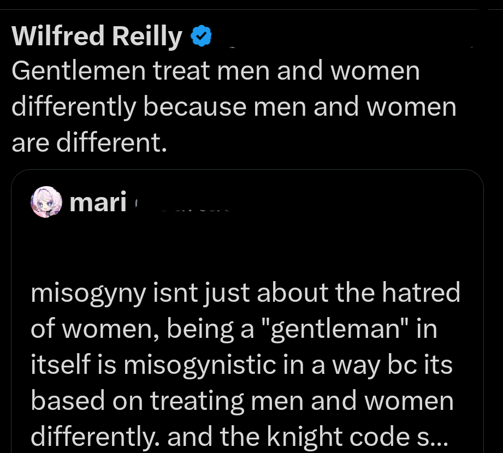
Task: Visit Wilfred Reilly's profile via his name
Action: coord(97,36)
